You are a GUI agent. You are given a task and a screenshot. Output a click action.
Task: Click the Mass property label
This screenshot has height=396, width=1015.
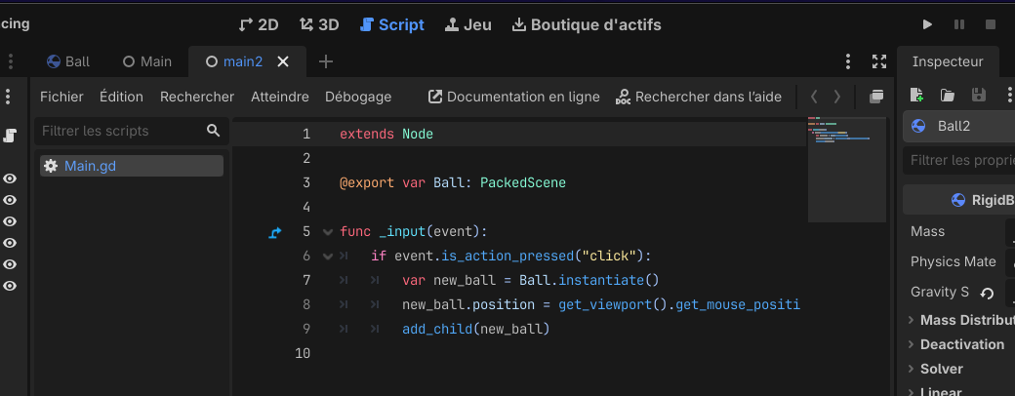(927, 231)
